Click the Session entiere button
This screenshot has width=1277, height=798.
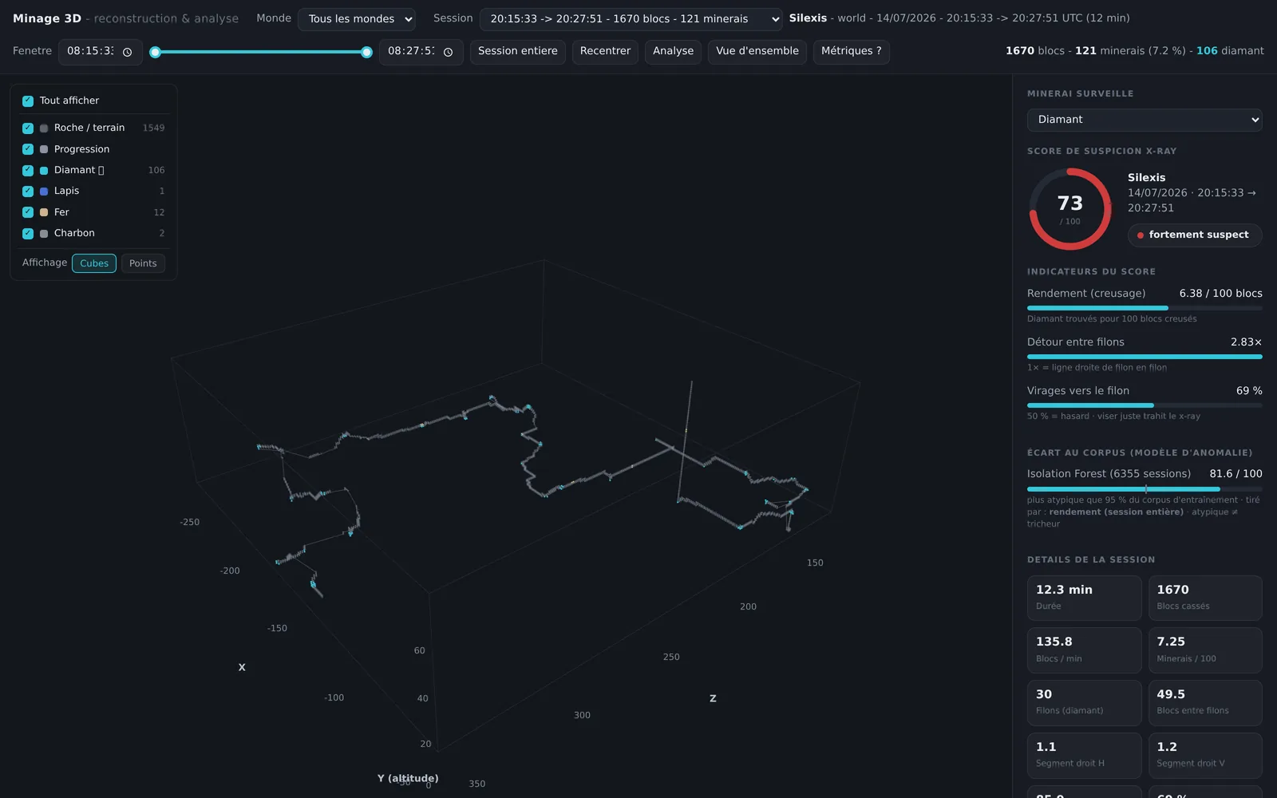click(518, 52)
